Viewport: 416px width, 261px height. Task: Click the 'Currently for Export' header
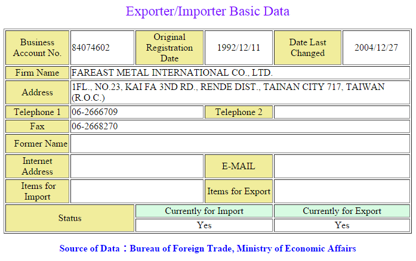point(342,211)
